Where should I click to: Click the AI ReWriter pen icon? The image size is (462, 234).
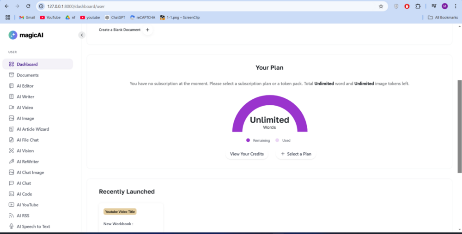12,162
